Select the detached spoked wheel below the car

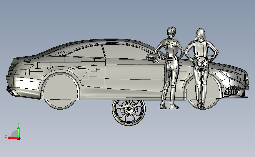129,113
